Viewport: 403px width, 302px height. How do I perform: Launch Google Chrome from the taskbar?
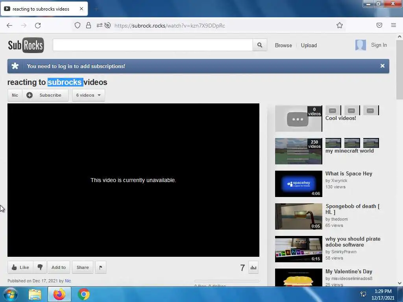click(x=84, y=294)
